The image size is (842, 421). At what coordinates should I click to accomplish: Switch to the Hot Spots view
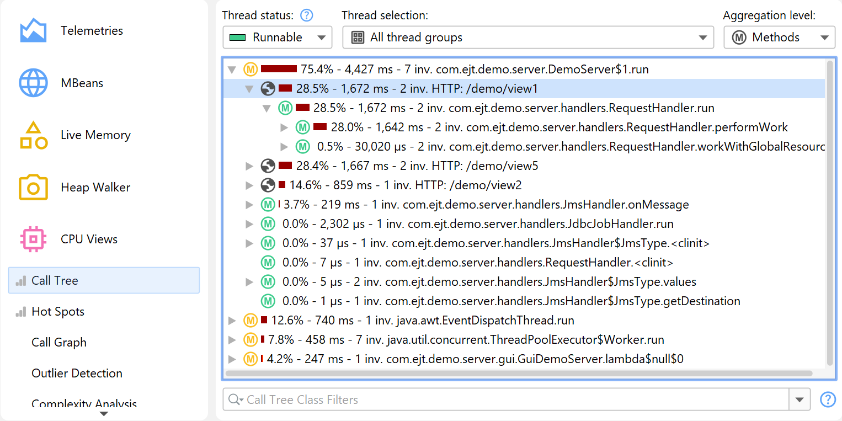tap(58, 311)
